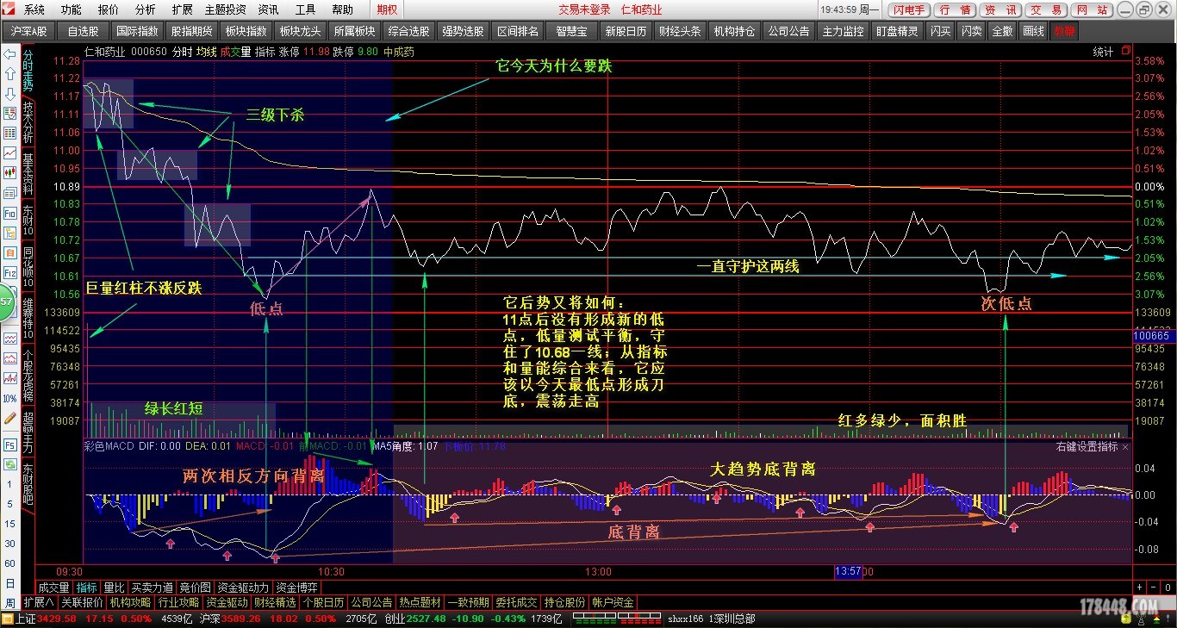Screen dimensions: 1177x628
Task: Open 所属板块 toolbar item
Action: coord(355,30)
